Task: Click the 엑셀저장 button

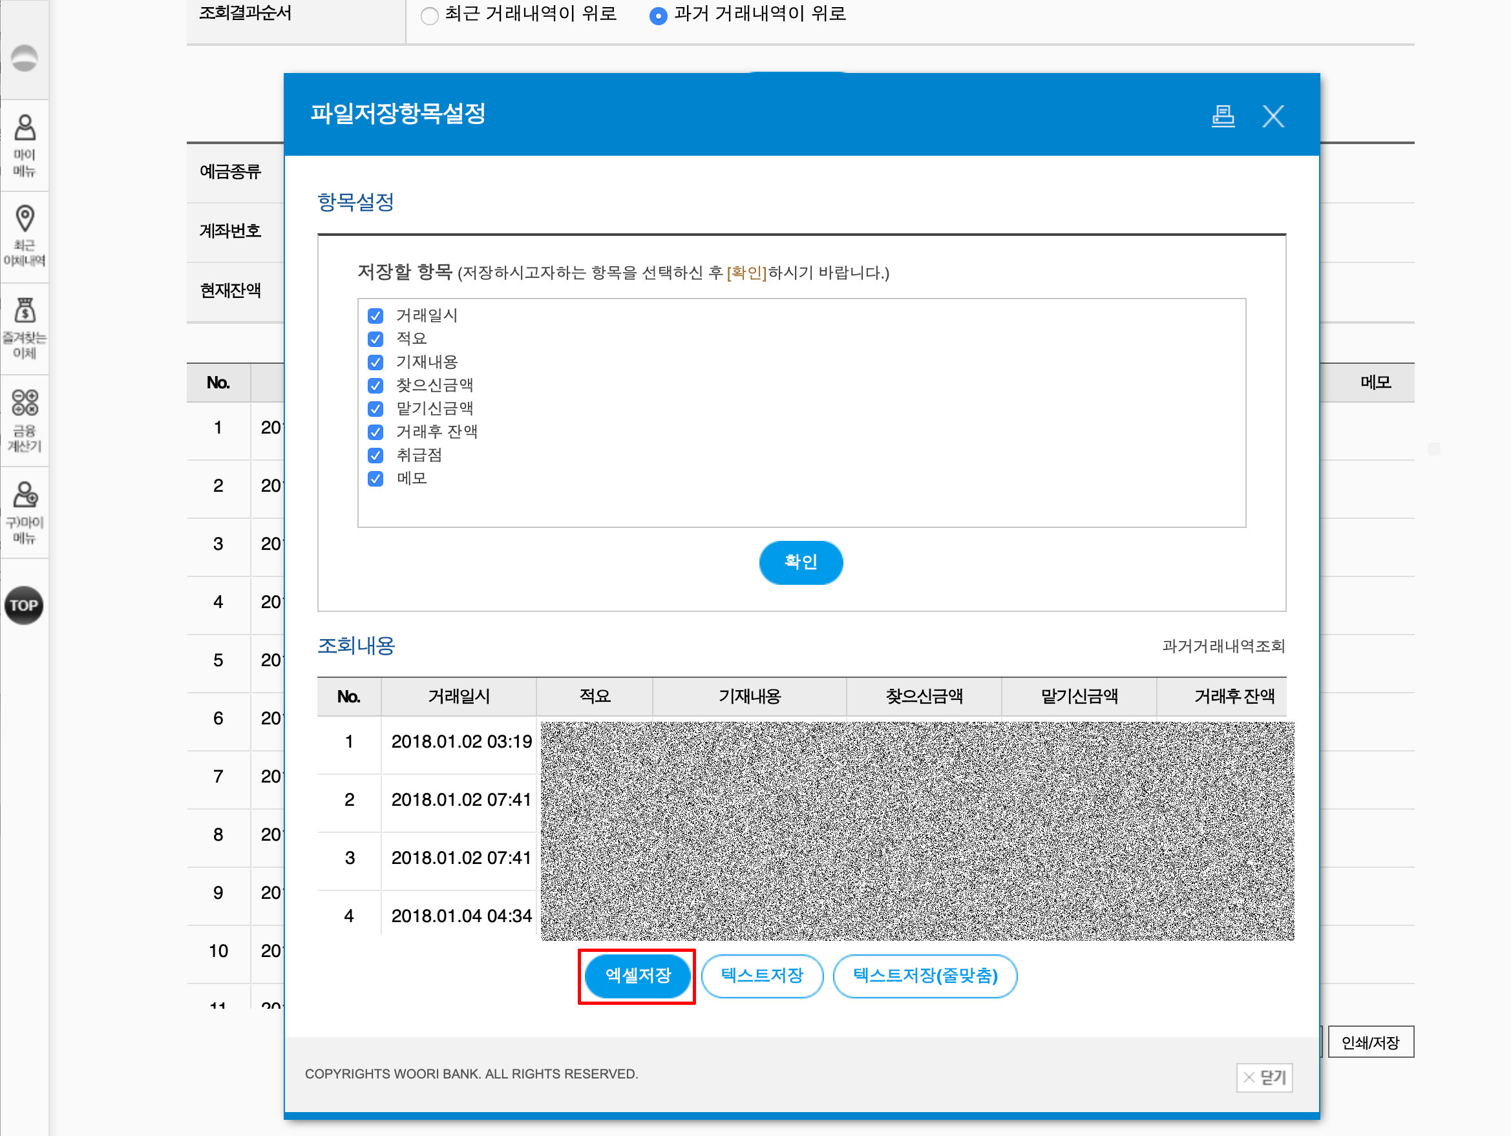Action: pyautogui.click(x=637, y=976)
